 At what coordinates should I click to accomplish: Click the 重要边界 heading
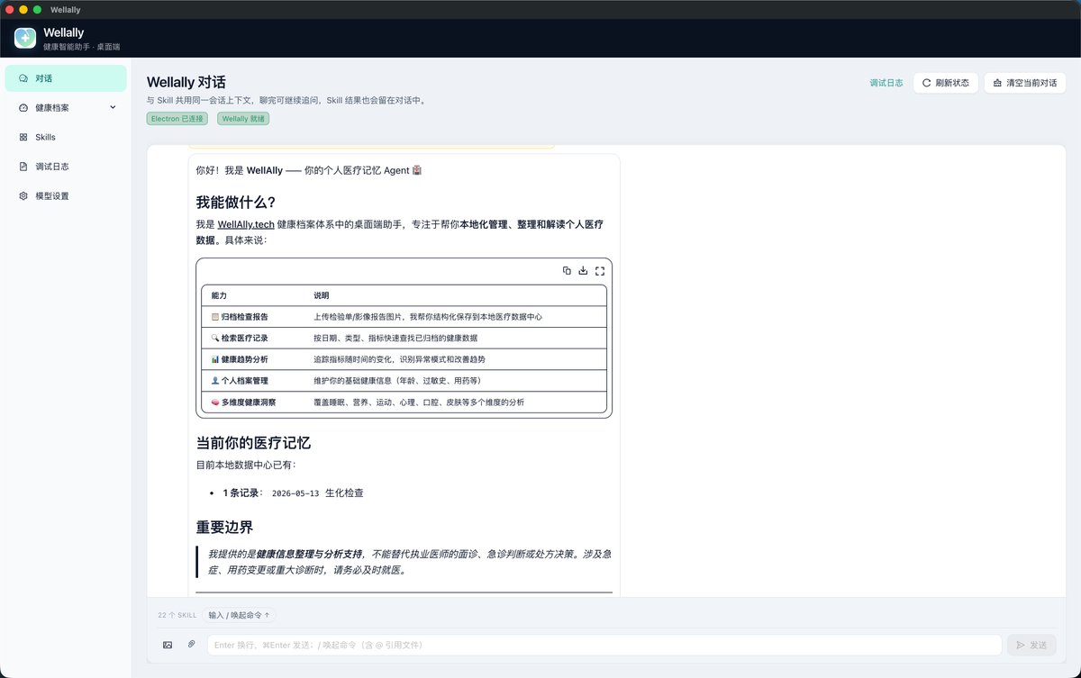tap(224, 527)
